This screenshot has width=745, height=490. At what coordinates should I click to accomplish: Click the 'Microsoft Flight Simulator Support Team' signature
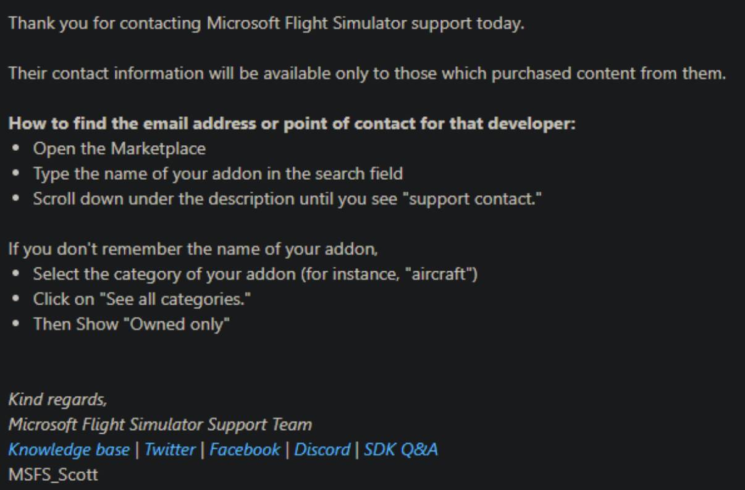160,425
